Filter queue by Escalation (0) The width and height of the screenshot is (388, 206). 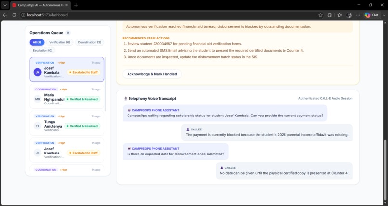[42, 50]
